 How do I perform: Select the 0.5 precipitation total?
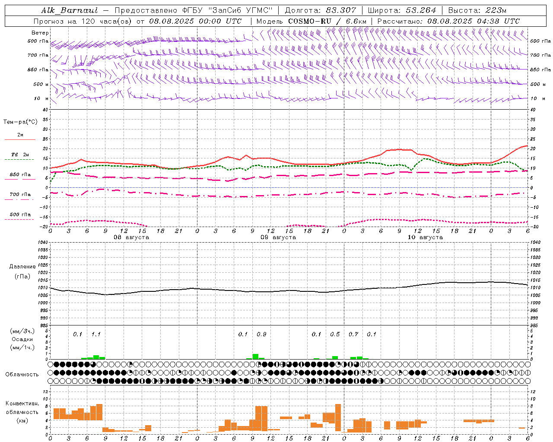pos(335,335)
